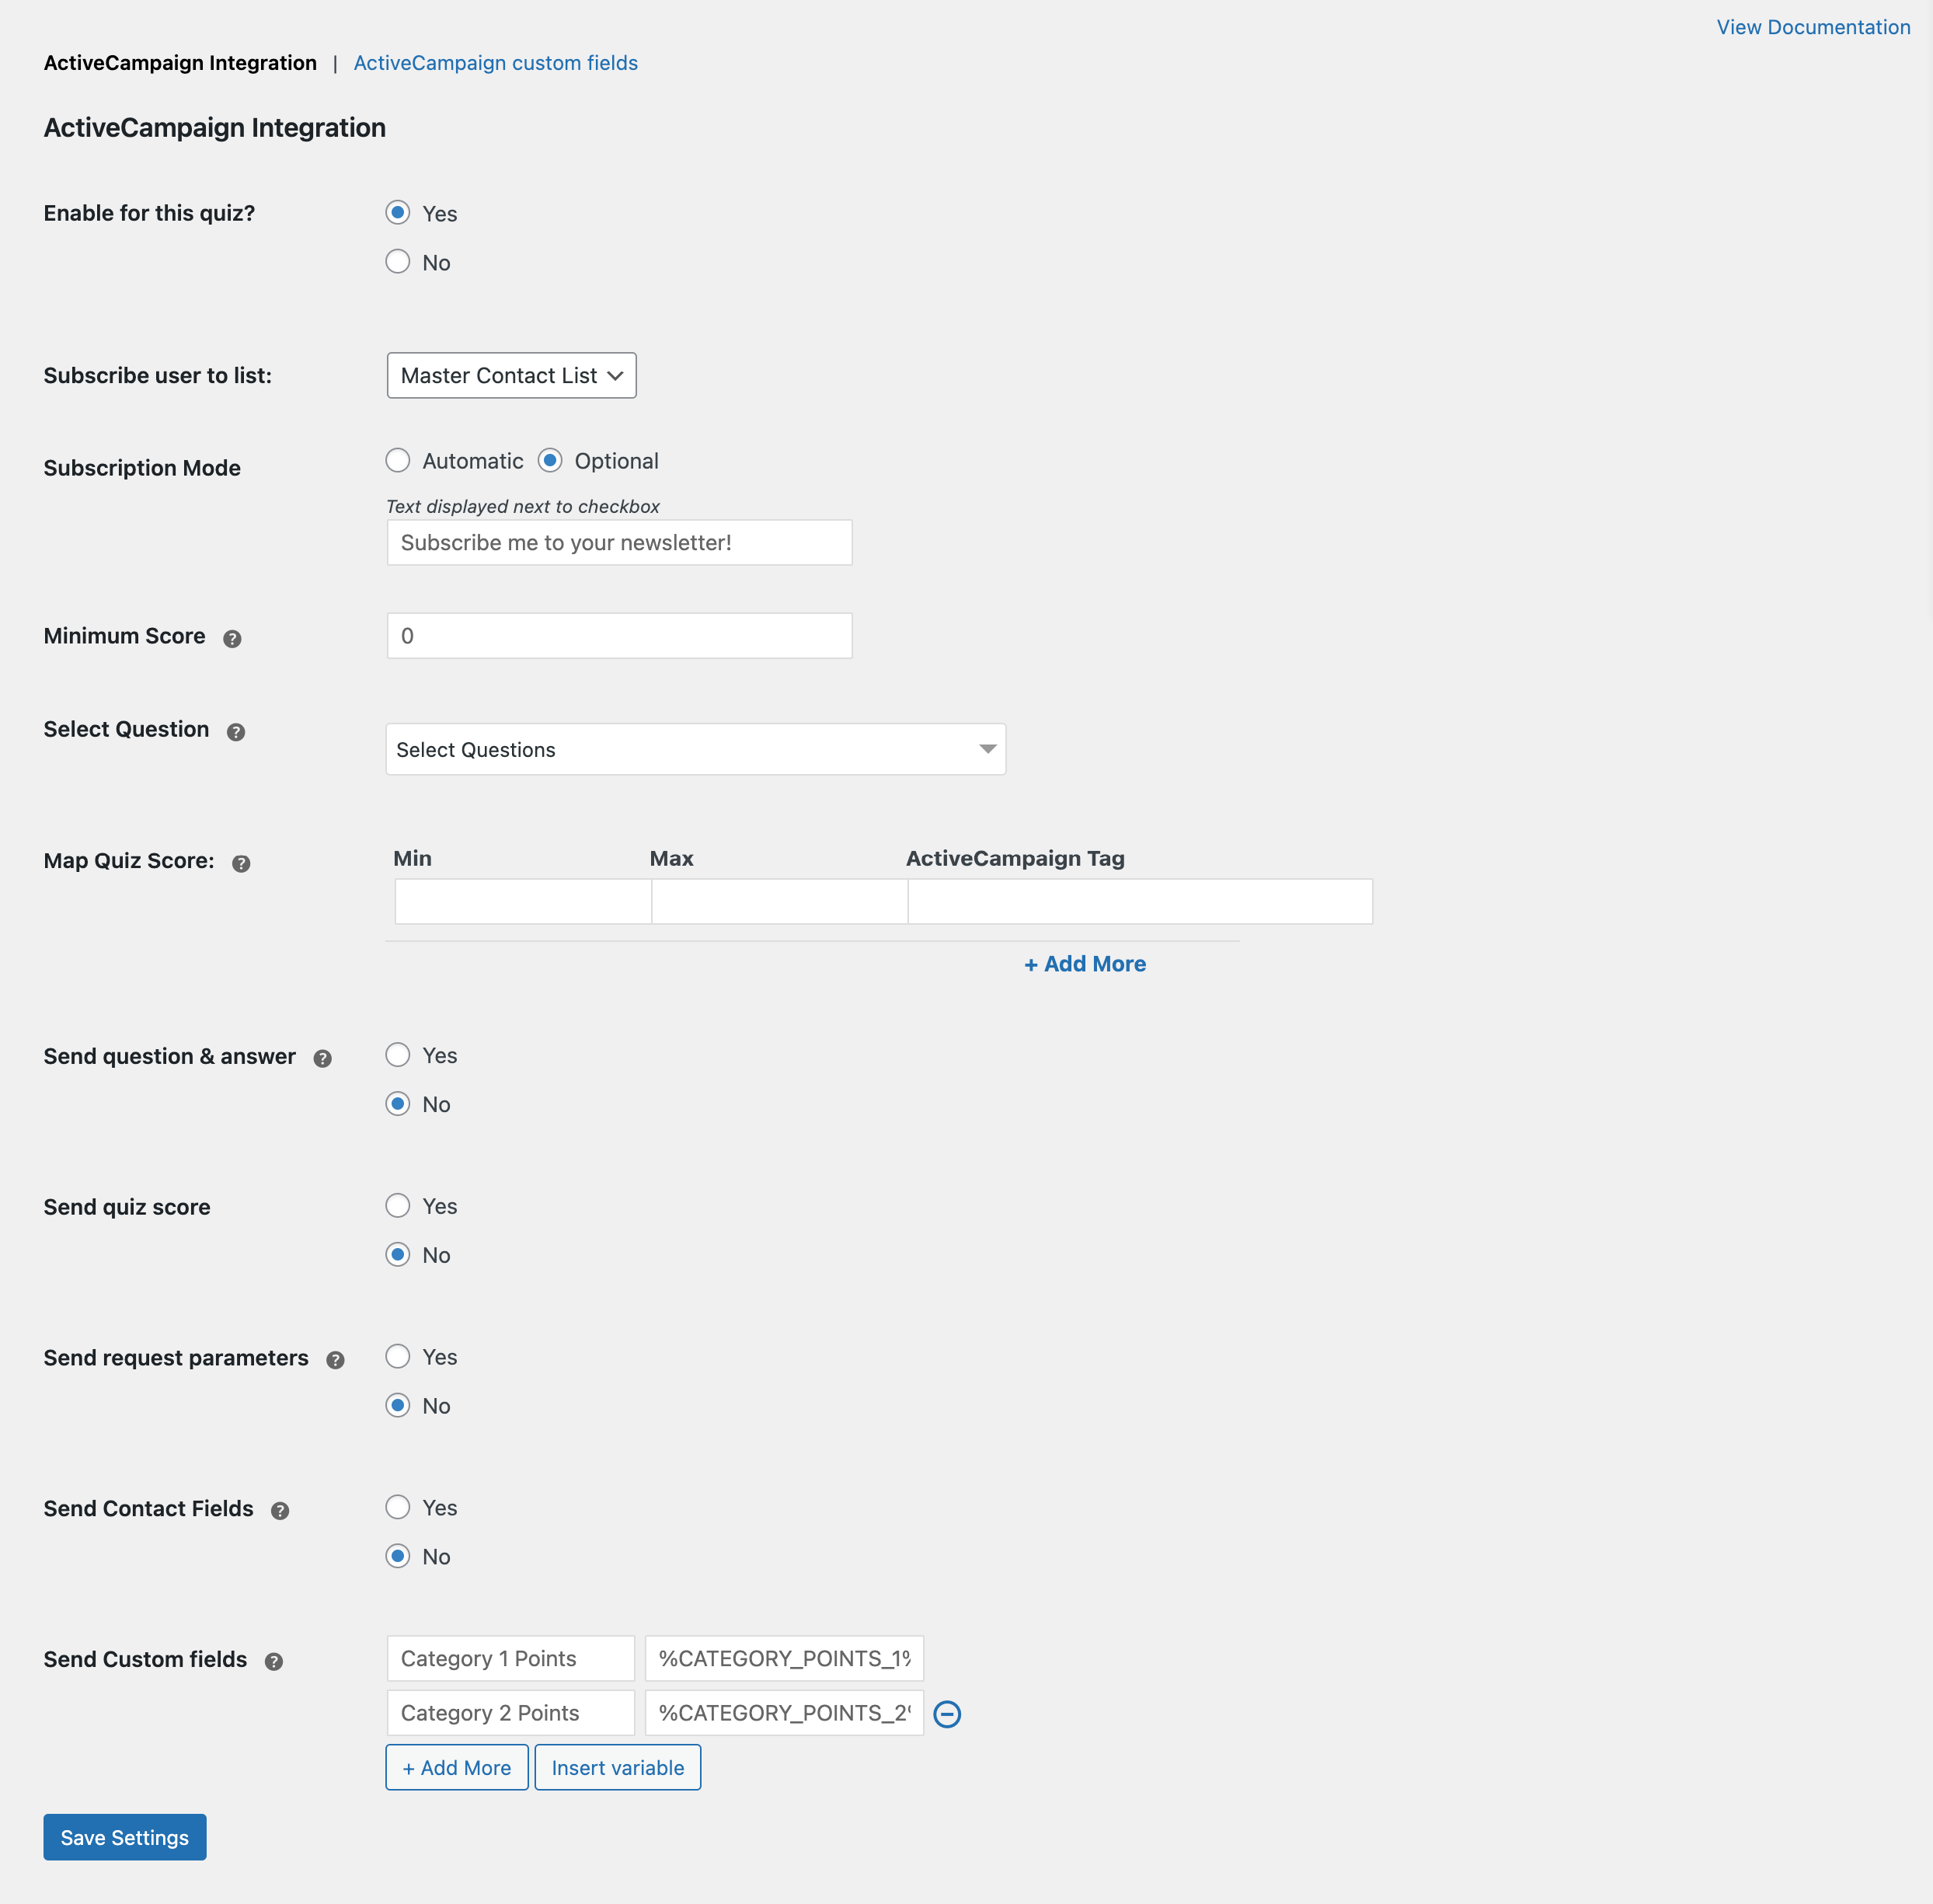Screen dimensions: 1933x1904
Task: Toggle Send question & answer to Yes
Action: coord(398,1053)
